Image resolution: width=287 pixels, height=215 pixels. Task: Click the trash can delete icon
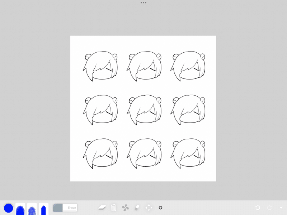tap(114, 208)
